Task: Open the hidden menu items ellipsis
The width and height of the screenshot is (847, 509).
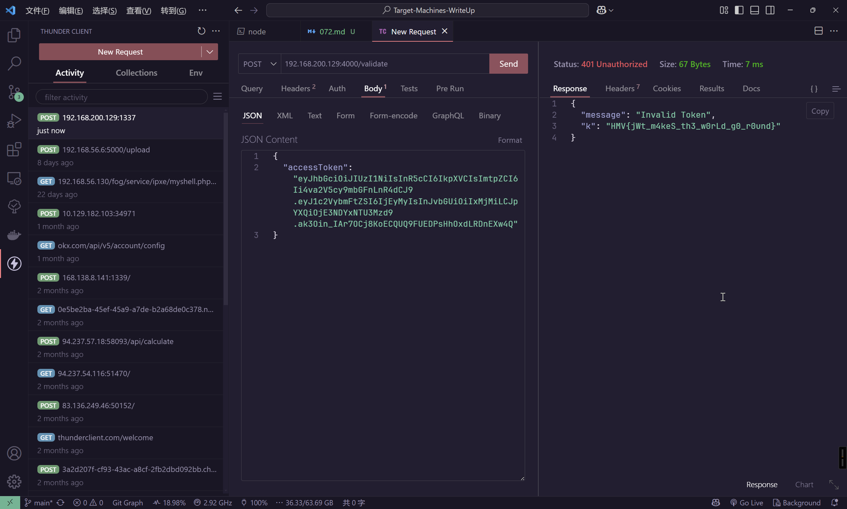Action: point(202,10)
